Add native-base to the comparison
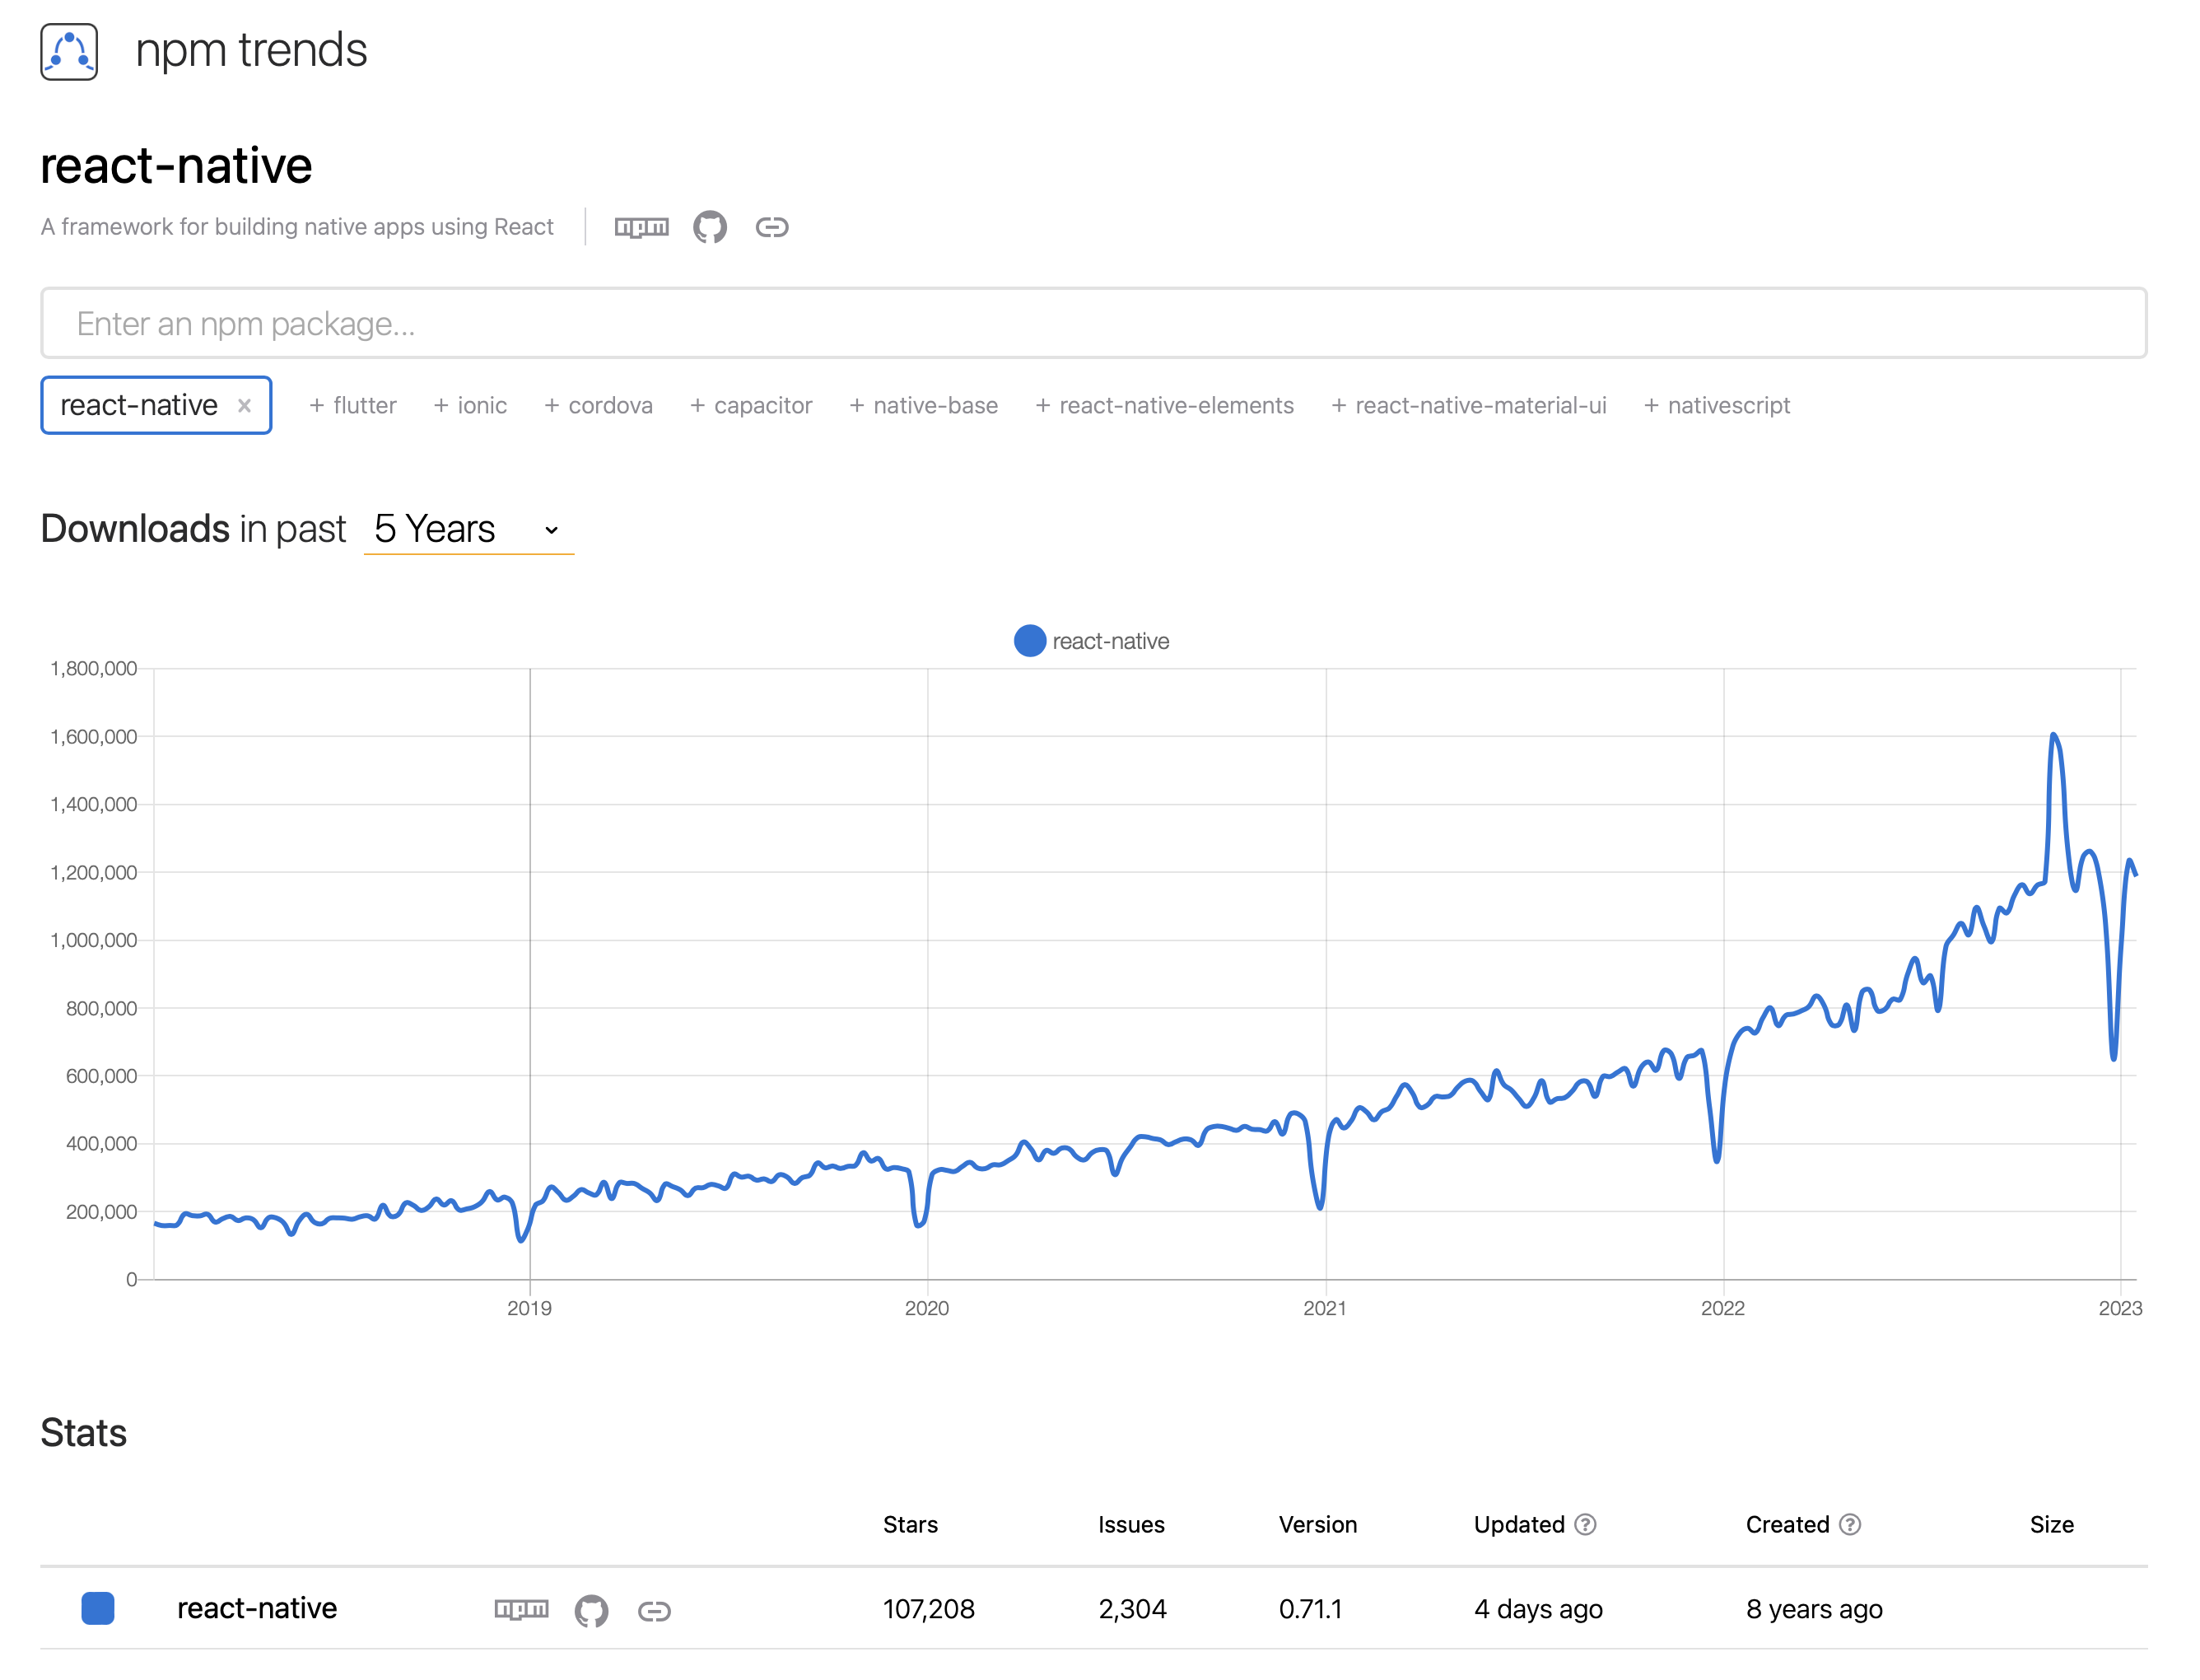Screen dimensions: 2200x1680 pyautogui.click(x=924, y=405)
